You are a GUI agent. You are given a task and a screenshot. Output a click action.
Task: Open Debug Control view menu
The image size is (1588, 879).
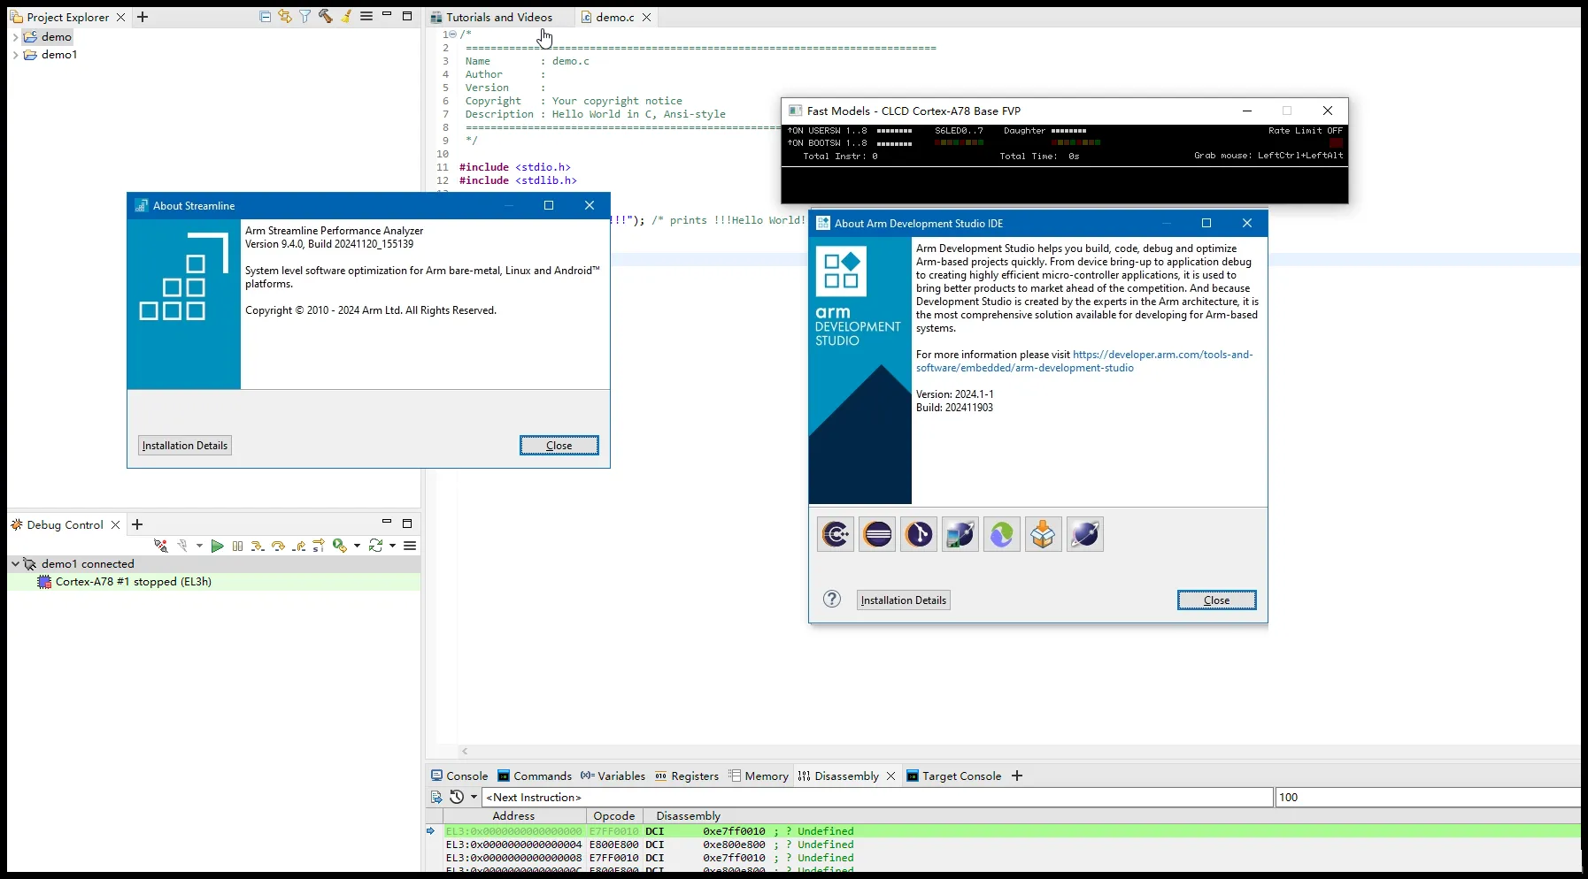(410, 546)
